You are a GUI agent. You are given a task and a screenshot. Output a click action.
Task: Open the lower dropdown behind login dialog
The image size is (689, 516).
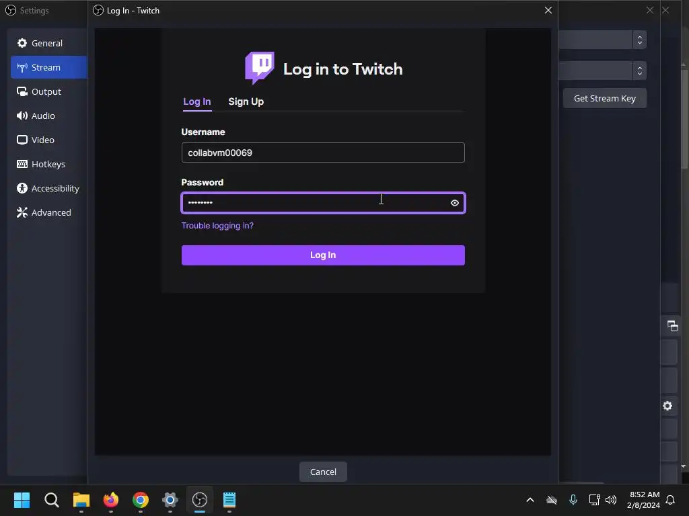pos(640,71)
